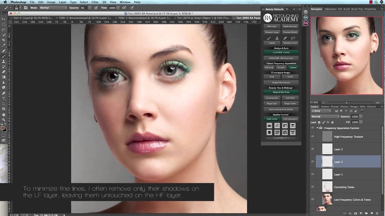Open the Flow dropdown arrow
This screenshot has width=385, height=216.
(118, 7)
